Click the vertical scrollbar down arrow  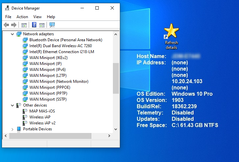click(116, 129)
